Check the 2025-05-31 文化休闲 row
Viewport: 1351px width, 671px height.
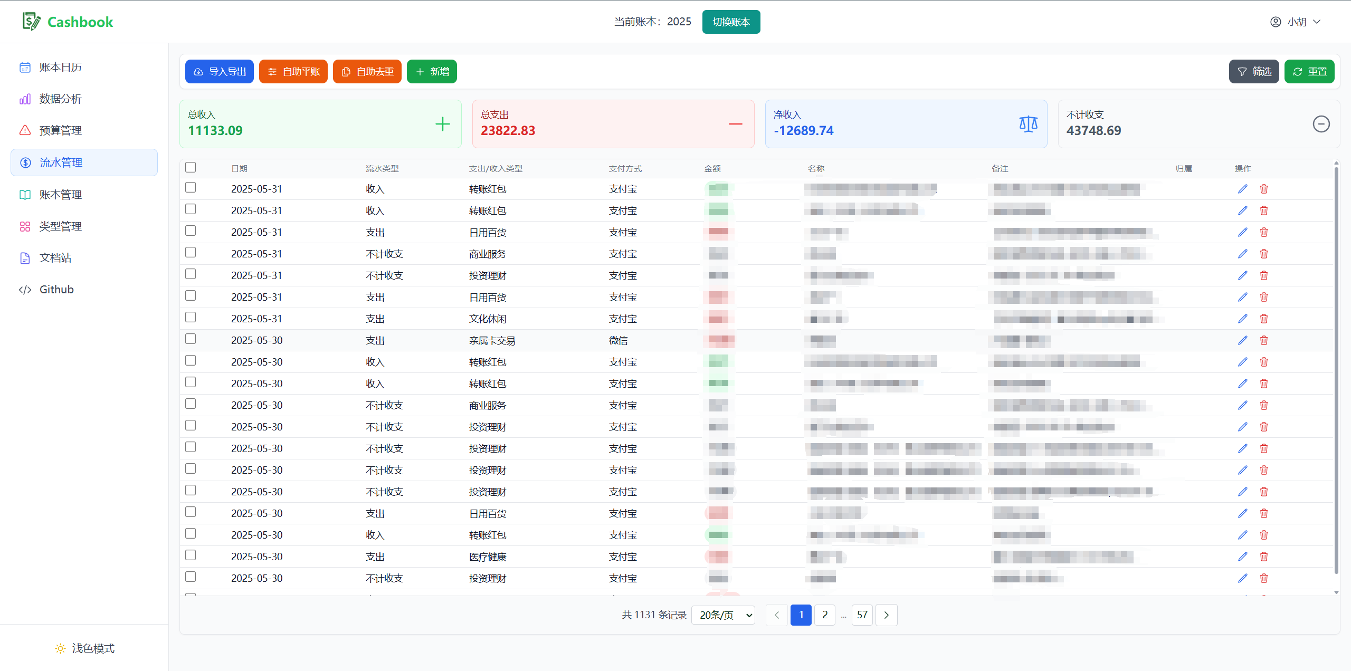pyautogui.click(x=191, y=317)
